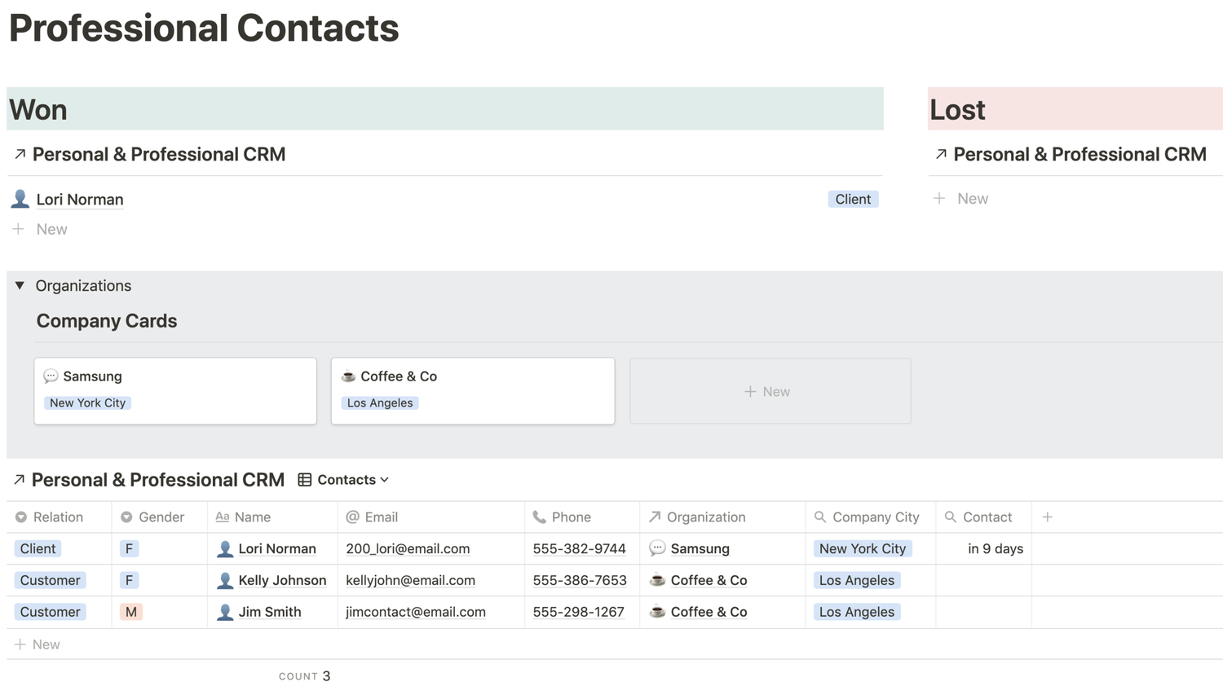The height and width of the screenshot is (695, 1223).
Task: Open Samsung in Lori Norman's Organization cell
Action: point(700,549)
